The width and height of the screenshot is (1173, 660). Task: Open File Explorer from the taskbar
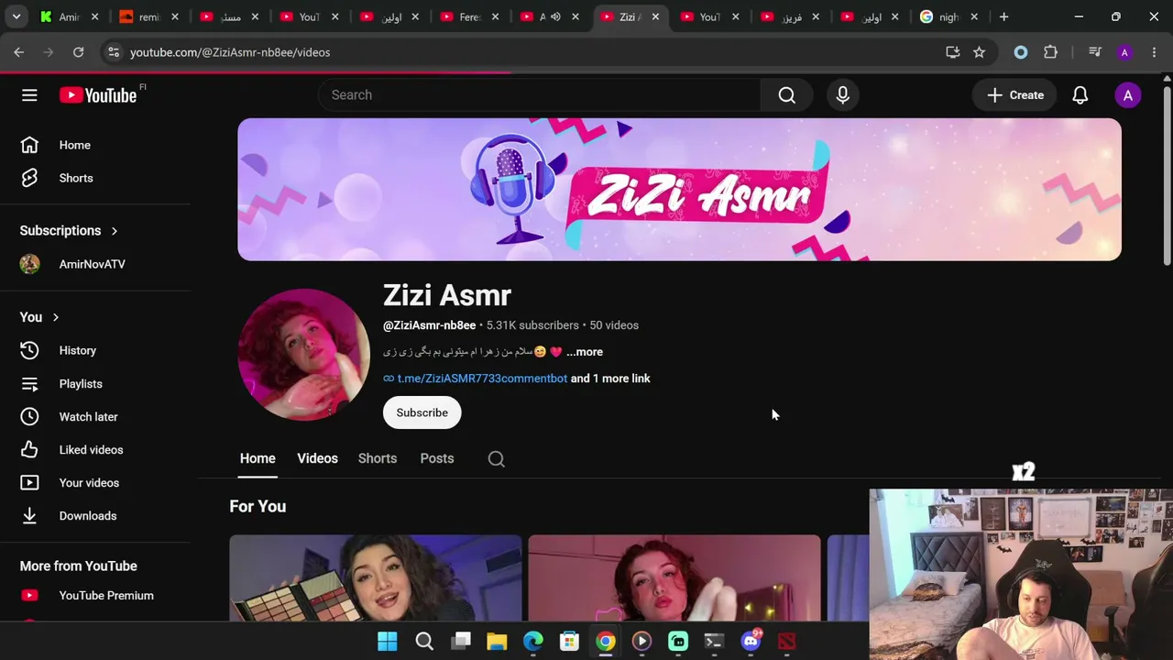[497, 641]
